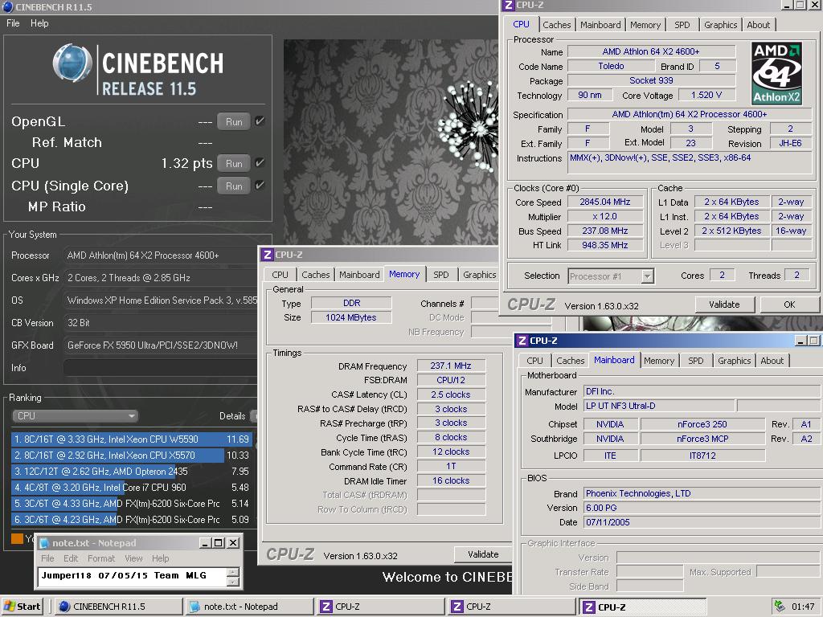
Task: Run the OpenGL benchmark
Action: click(x=234, y=122)
